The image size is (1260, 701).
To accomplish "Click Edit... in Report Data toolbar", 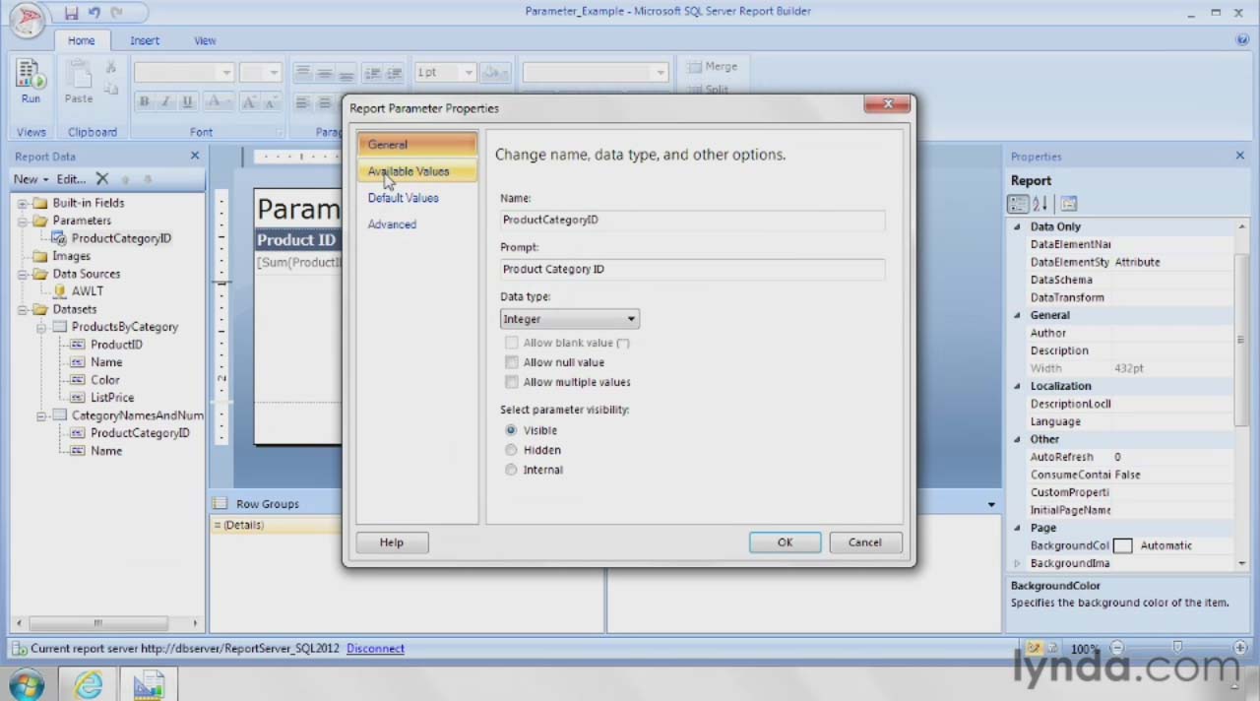I will tap(71, 179).
